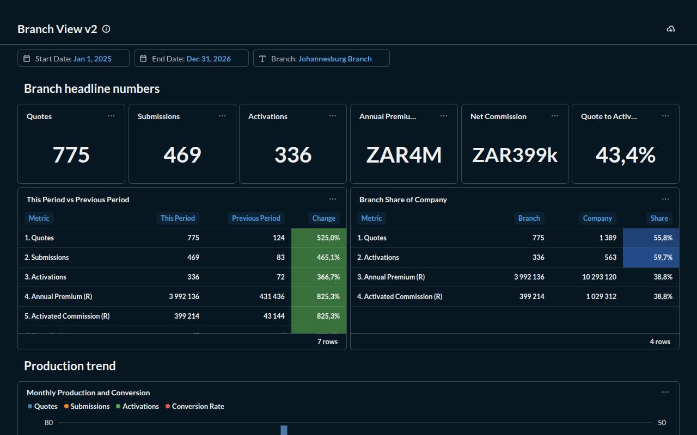
Task: Open the ellipsis menu on Annual Premium card
Action: pyautogui.click(x=444, y=116)
